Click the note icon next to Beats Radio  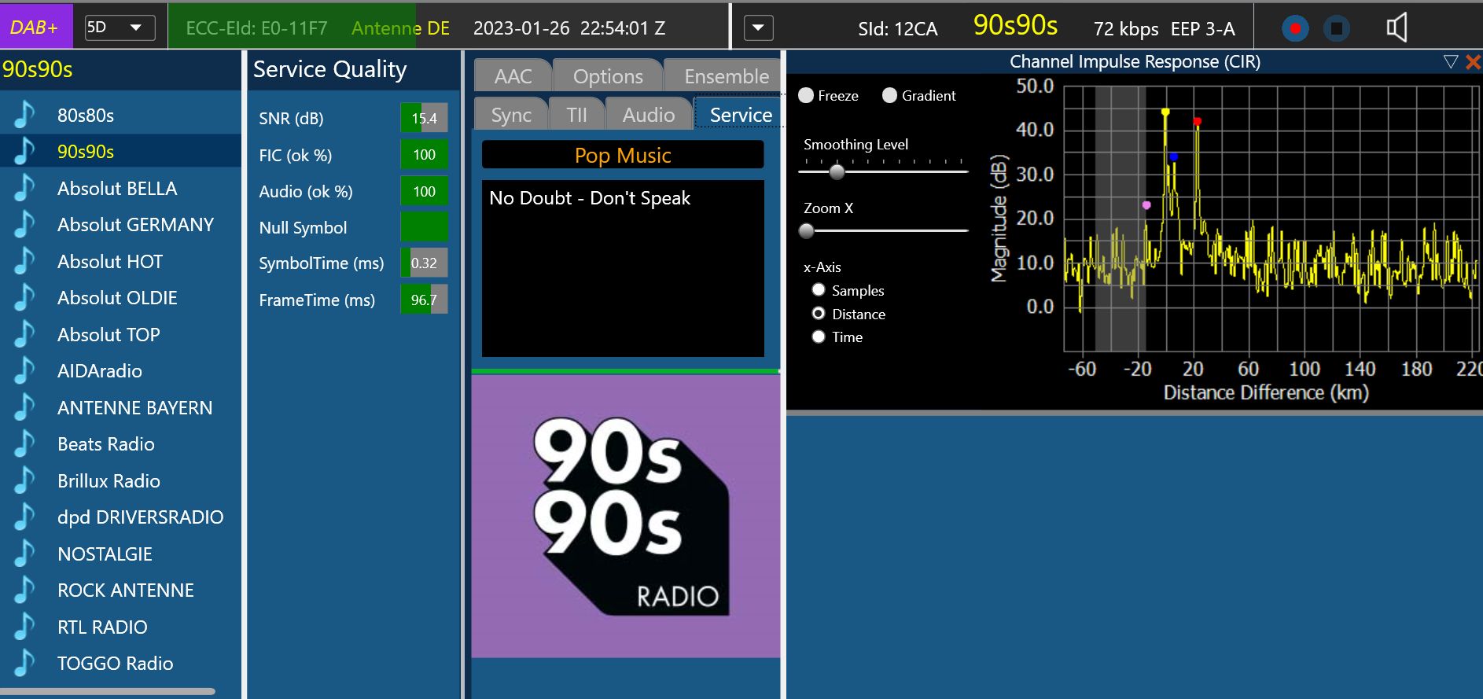[x=25, y=443]
